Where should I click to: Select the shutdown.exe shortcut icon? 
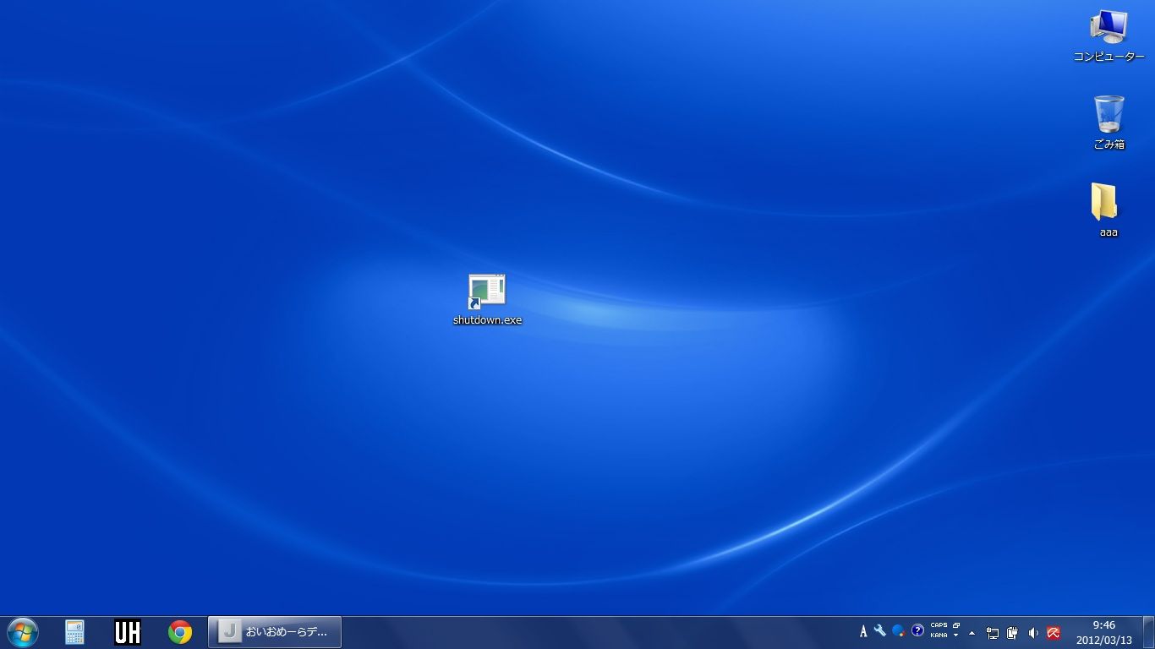click(487, 299)
